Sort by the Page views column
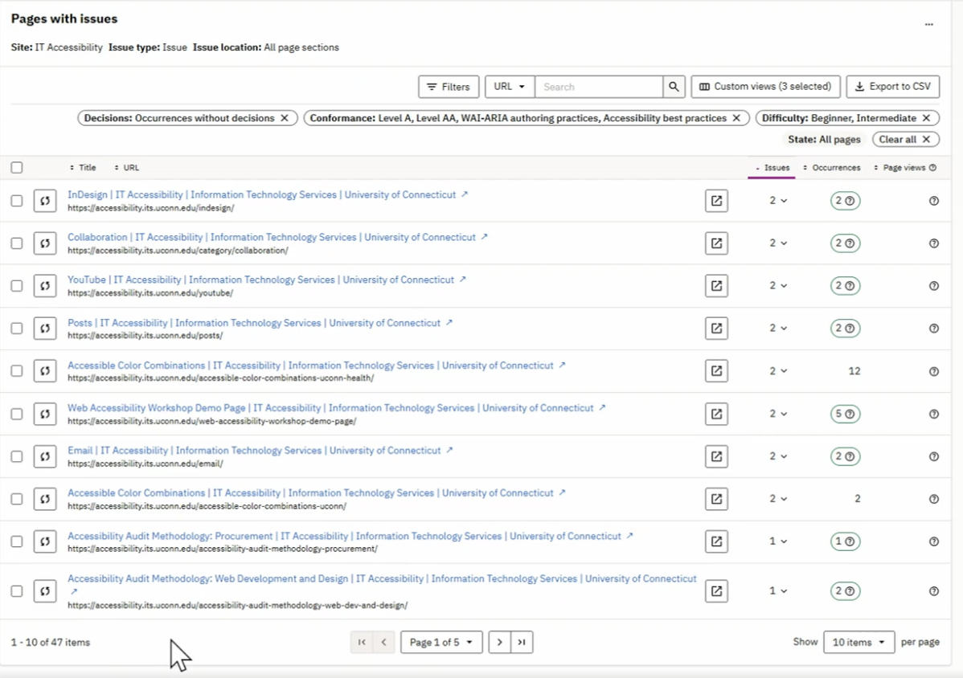Screen dimensions: 963x678 899,168
